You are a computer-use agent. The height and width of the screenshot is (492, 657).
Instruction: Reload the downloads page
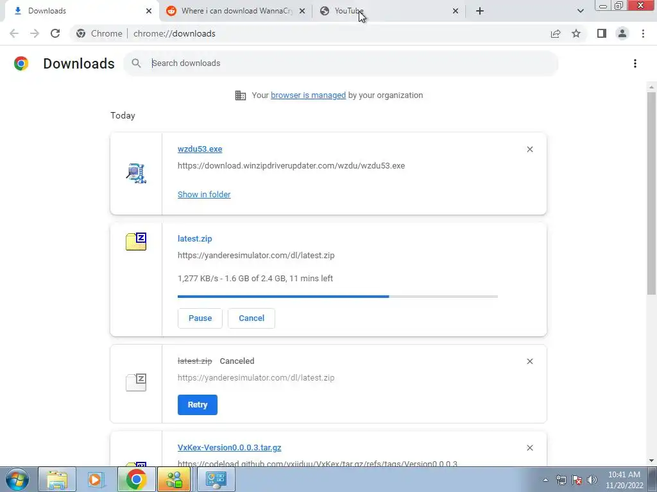tap(55, 33)
